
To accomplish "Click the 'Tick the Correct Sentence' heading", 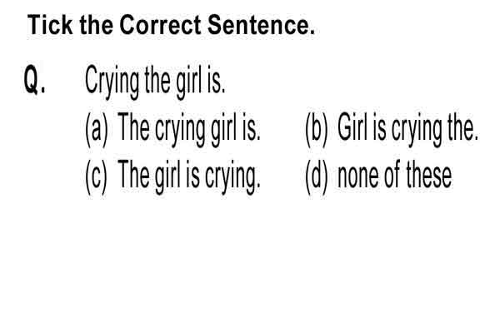I will 171,25.
